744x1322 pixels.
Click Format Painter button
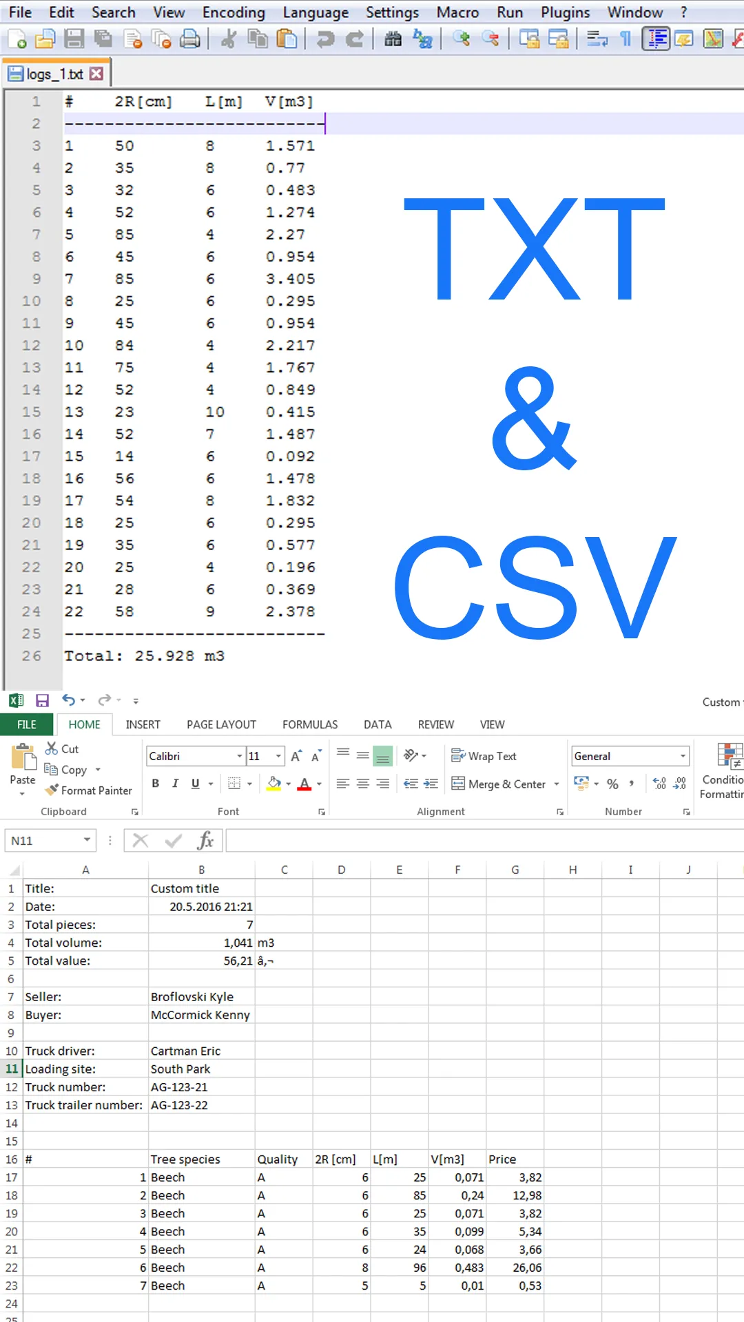pyautogui.click(x=88, y=790)
